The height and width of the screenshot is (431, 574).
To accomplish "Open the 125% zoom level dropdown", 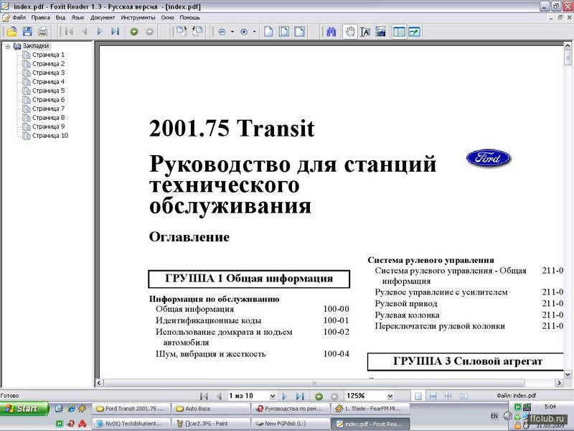I will click(390, 397).
